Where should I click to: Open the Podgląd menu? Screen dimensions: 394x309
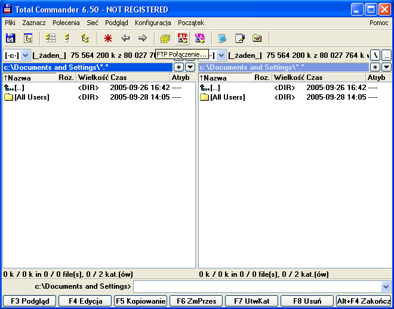[x=116, y=23]
